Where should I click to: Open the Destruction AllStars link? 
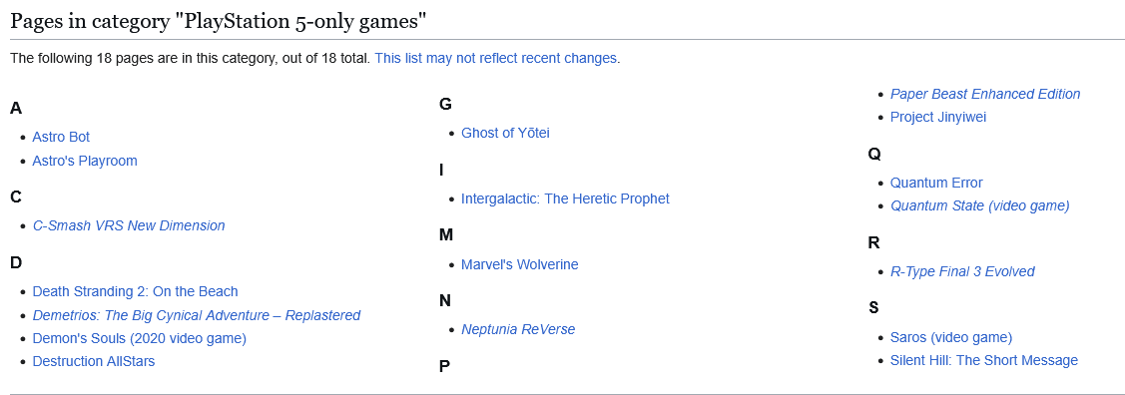point(93,361)
